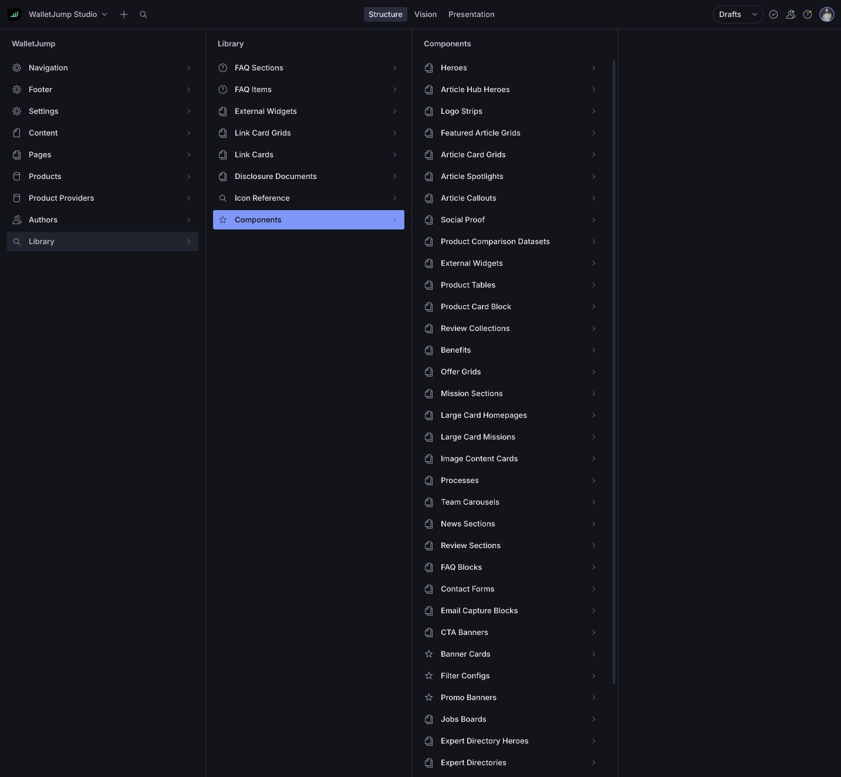Click the WalletJump Studio logo icon
Viewport: 841px width, 777px height.
(14, 14)
